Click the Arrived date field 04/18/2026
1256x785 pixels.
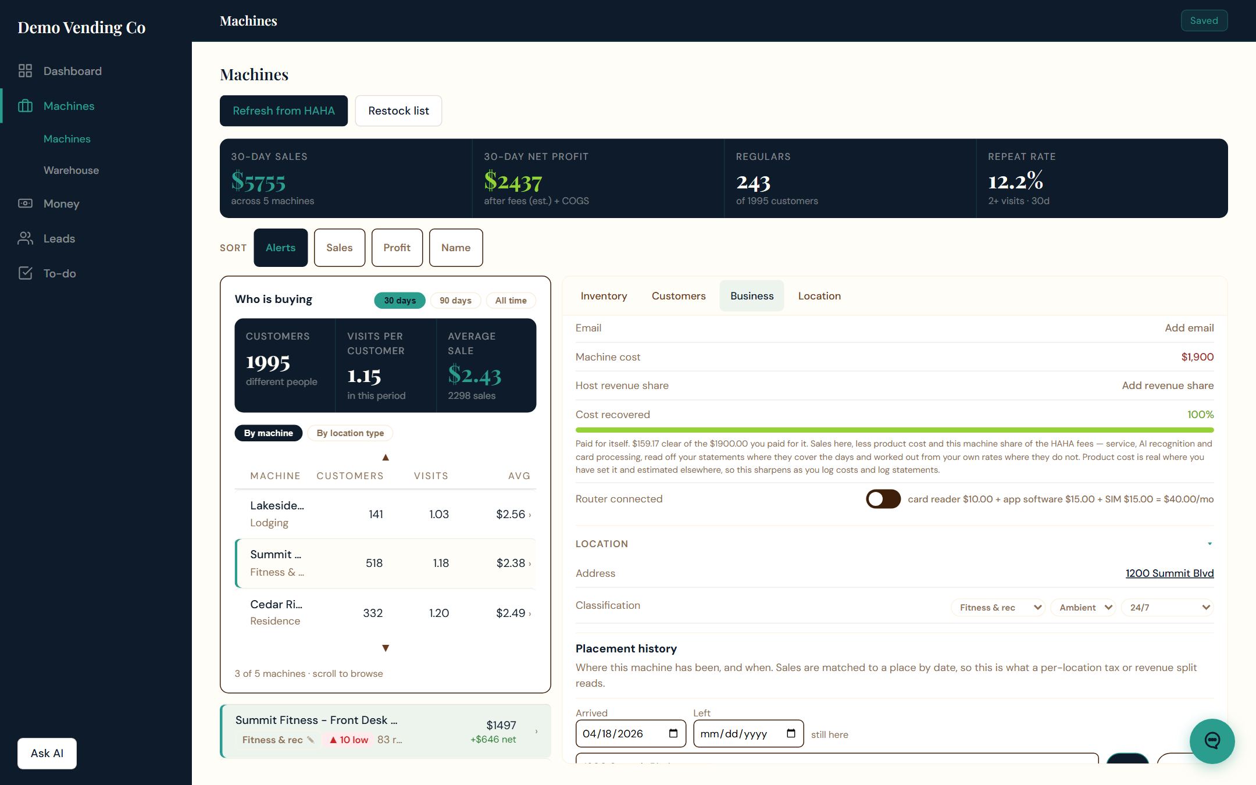pyautogui.click(x=630, y=734)
